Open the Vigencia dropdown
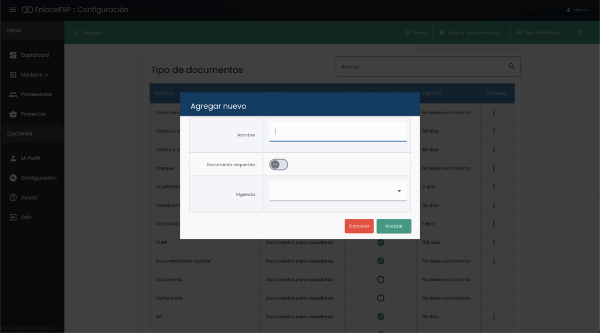This screenshot has width=600, height=333. click(337, 191)
